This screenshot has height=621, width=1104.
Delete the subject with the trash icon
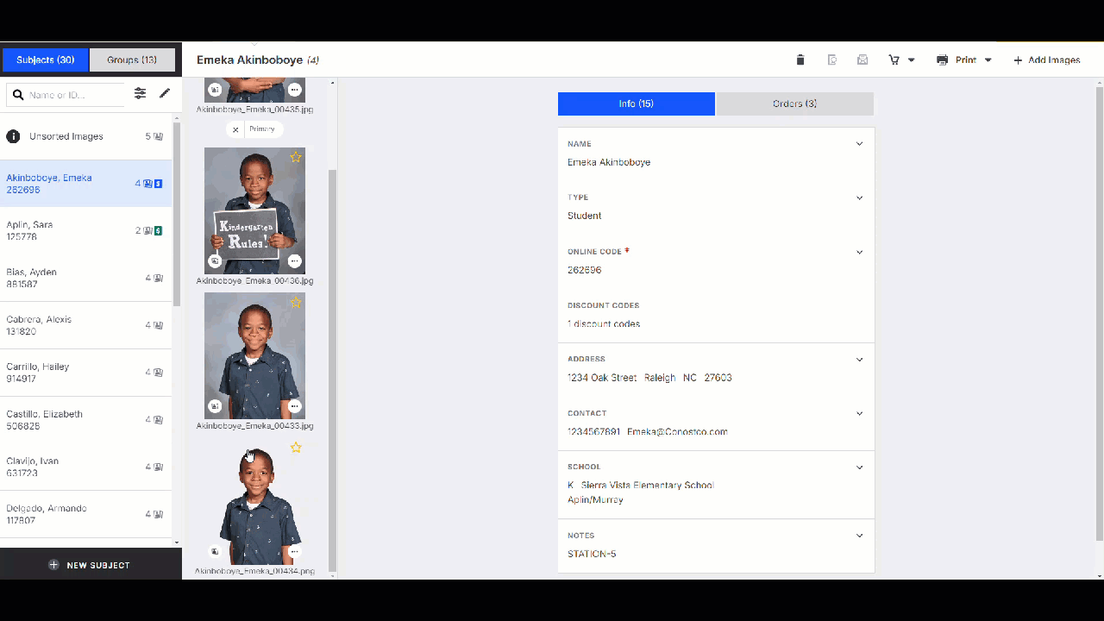[800, 60]
